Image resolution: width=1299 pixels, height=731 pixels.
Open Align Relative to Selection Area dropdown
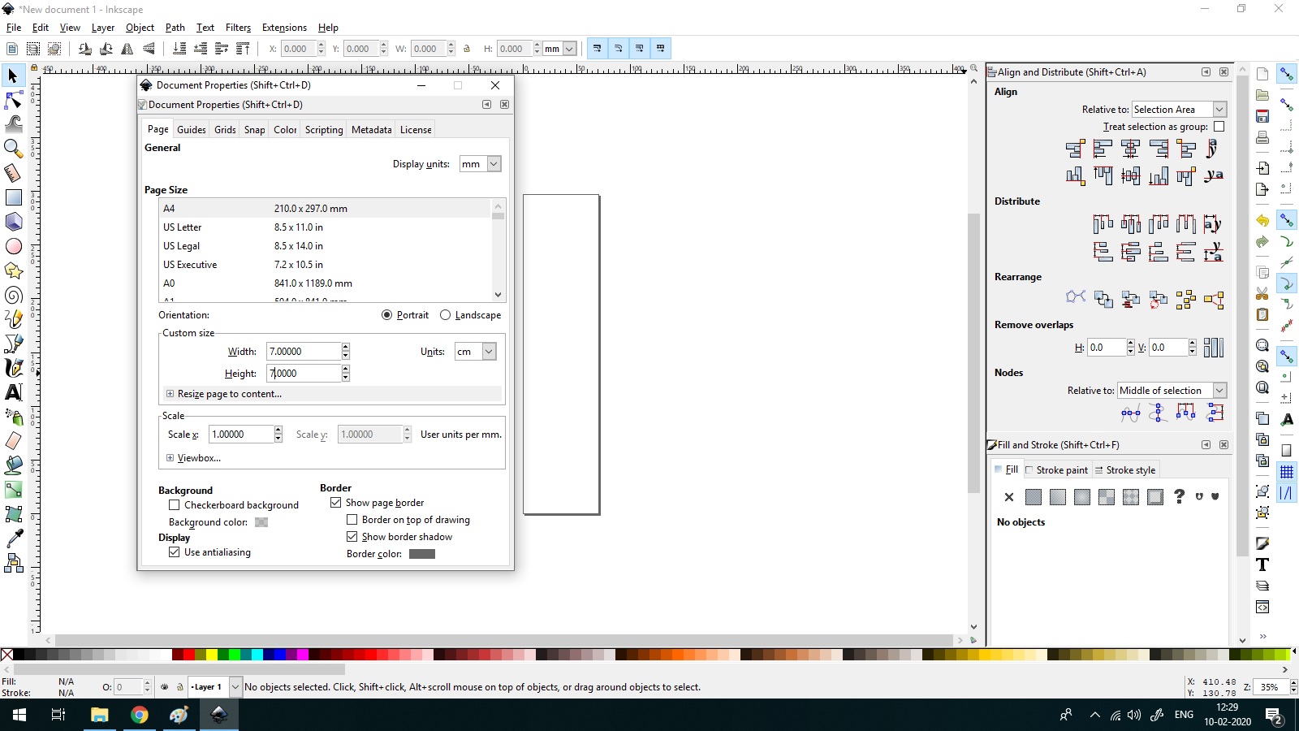[x=1179, y=110]
